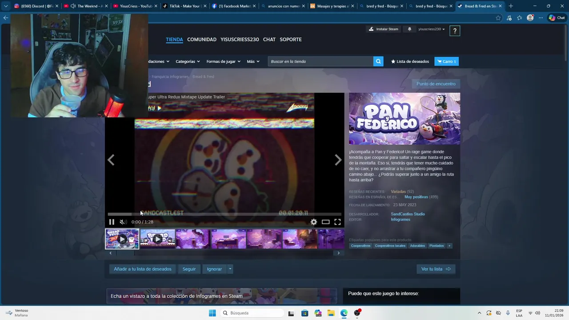Add page to favorites star
Viewport: 569px width, 320px height.
498,18
